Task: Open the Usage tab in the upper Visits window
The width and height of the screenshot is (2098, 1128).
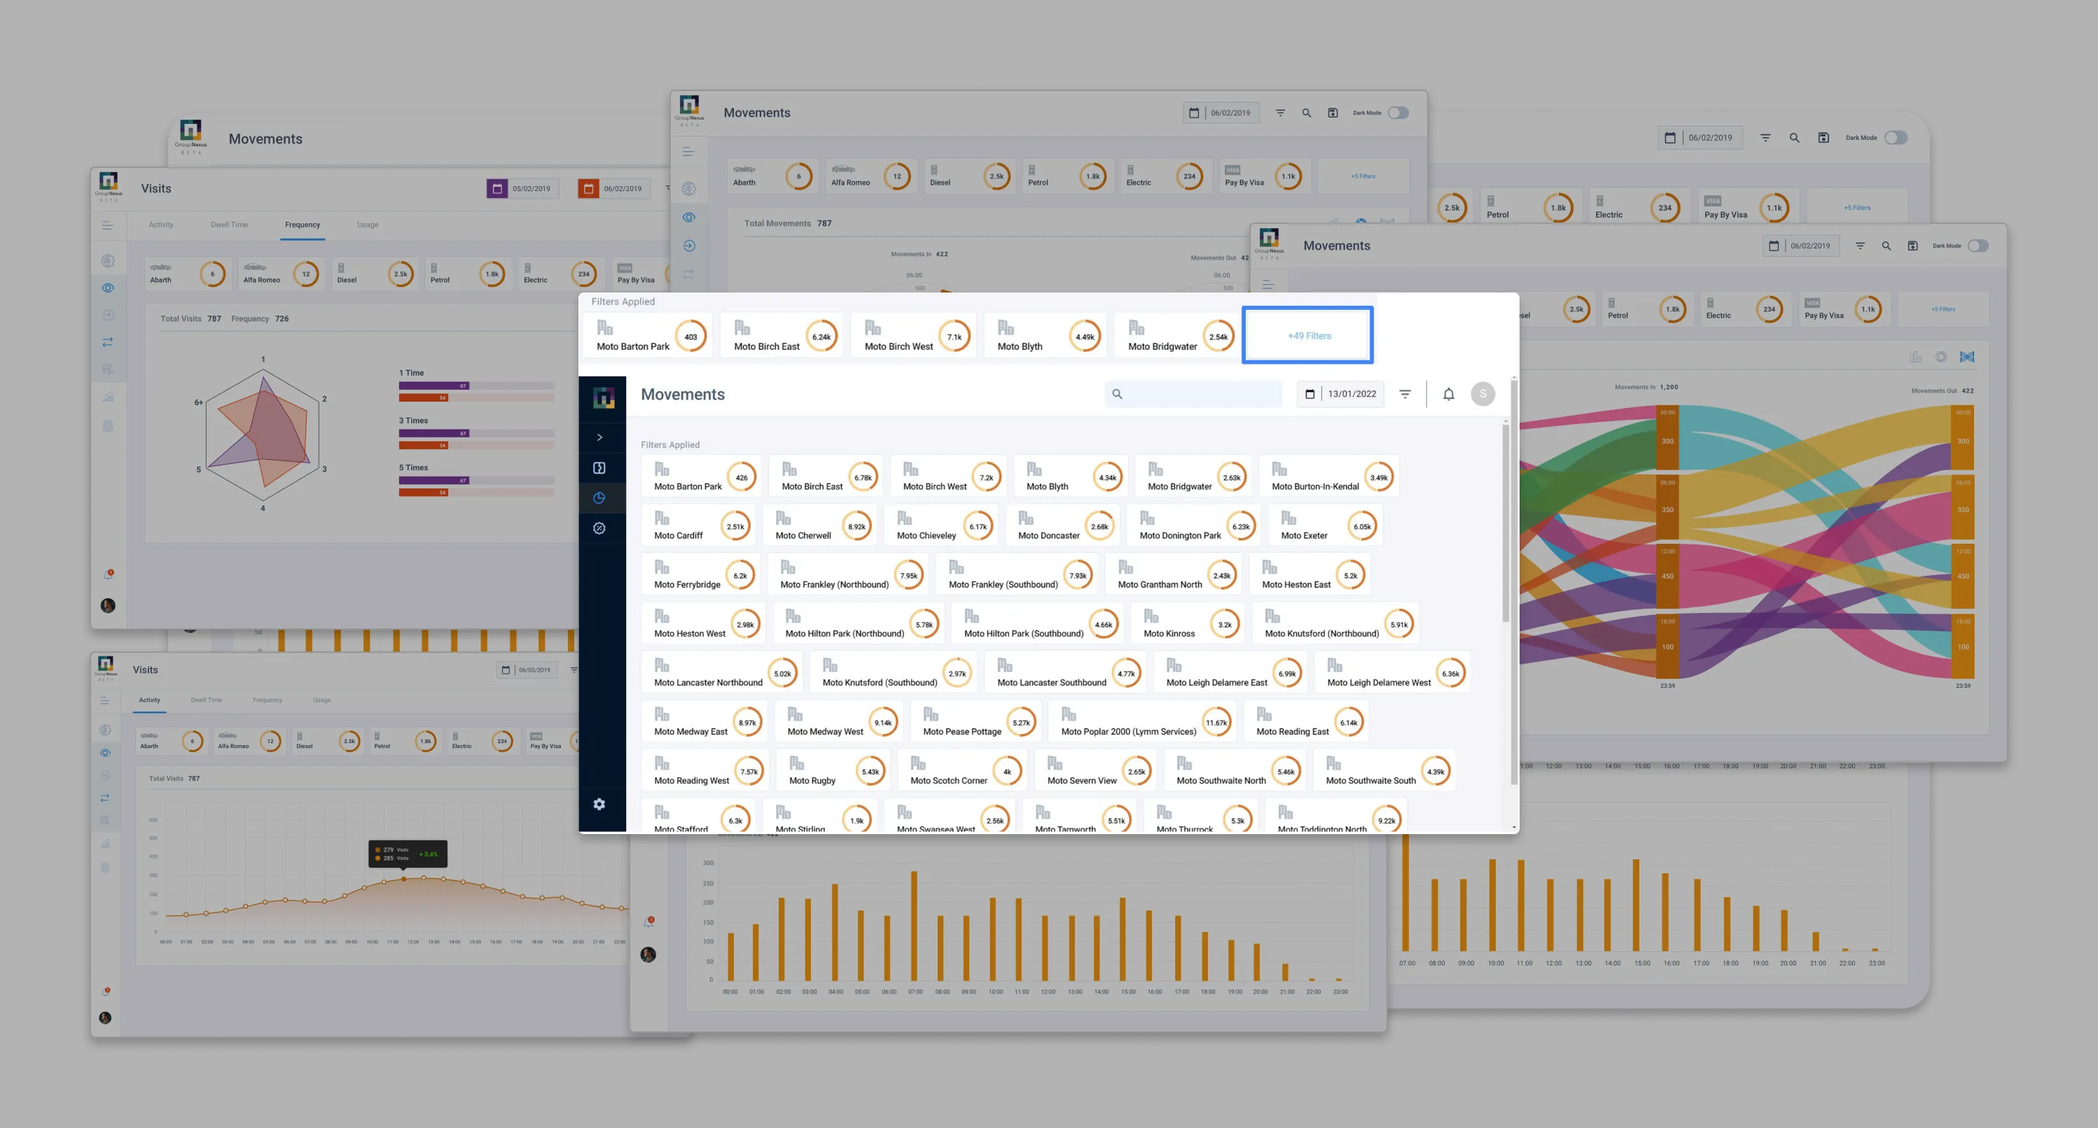Action: tap(368, 225)
